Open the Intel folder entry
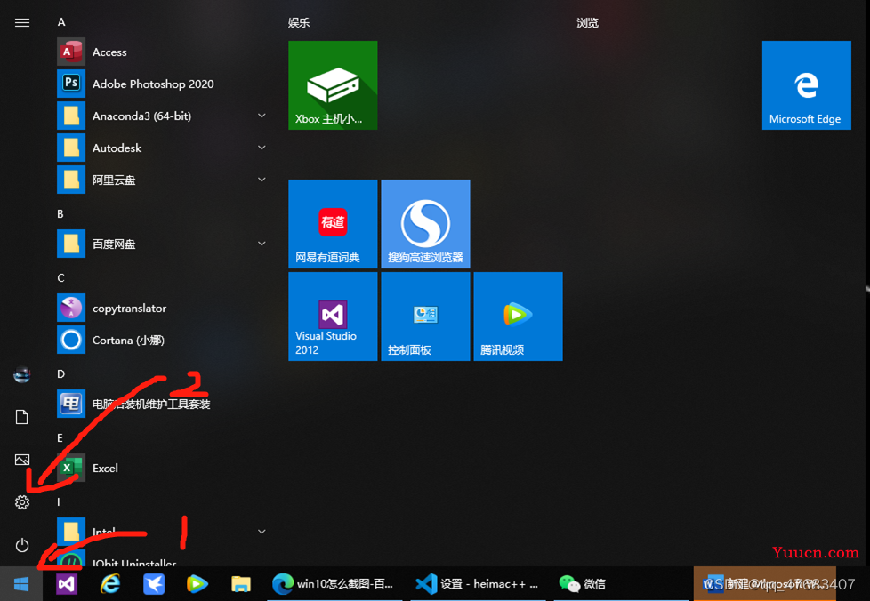 pyautogui.click(x=162, y=532)
